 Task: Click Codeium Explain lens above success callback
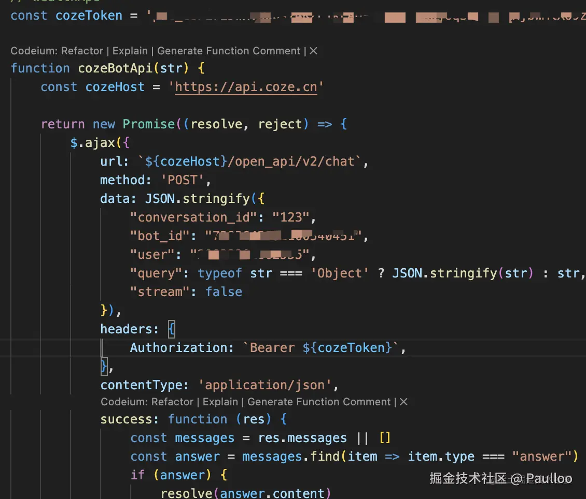220,402
